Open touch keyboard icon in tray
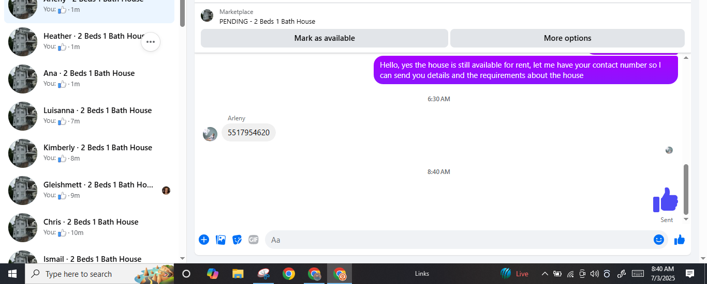Screen dimensions: 707x284 coord(638,274)
